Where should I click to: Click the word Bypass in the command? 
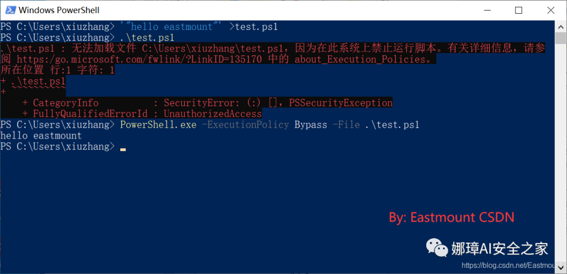click(311, 125)
